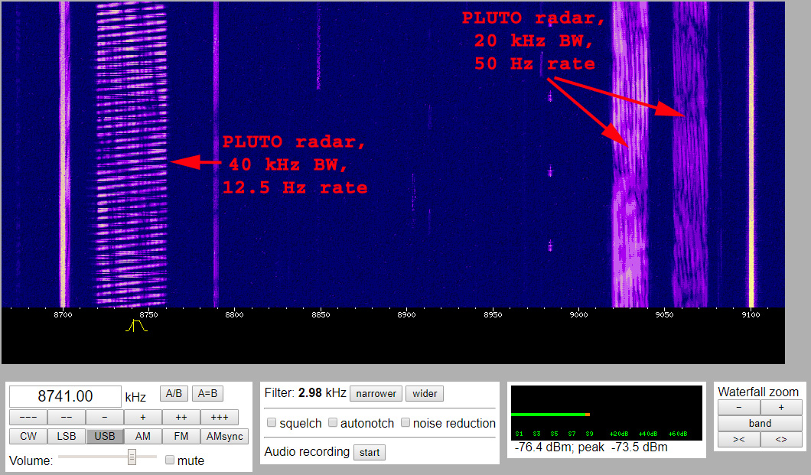Click the 8900 label on the frequency scale

tap(406, 314)
